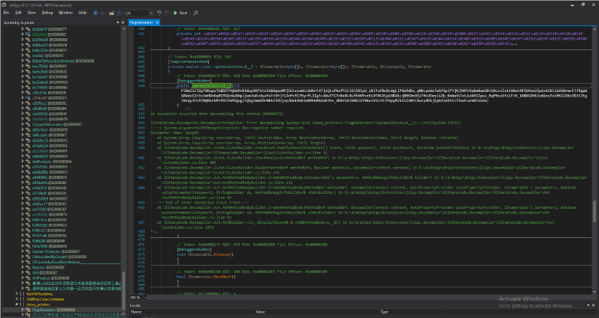Viewport: 599px width, 318px height.
Task: Expand the OldRod.Core.CodeGen namespace node
Action: tap(16, 299)
